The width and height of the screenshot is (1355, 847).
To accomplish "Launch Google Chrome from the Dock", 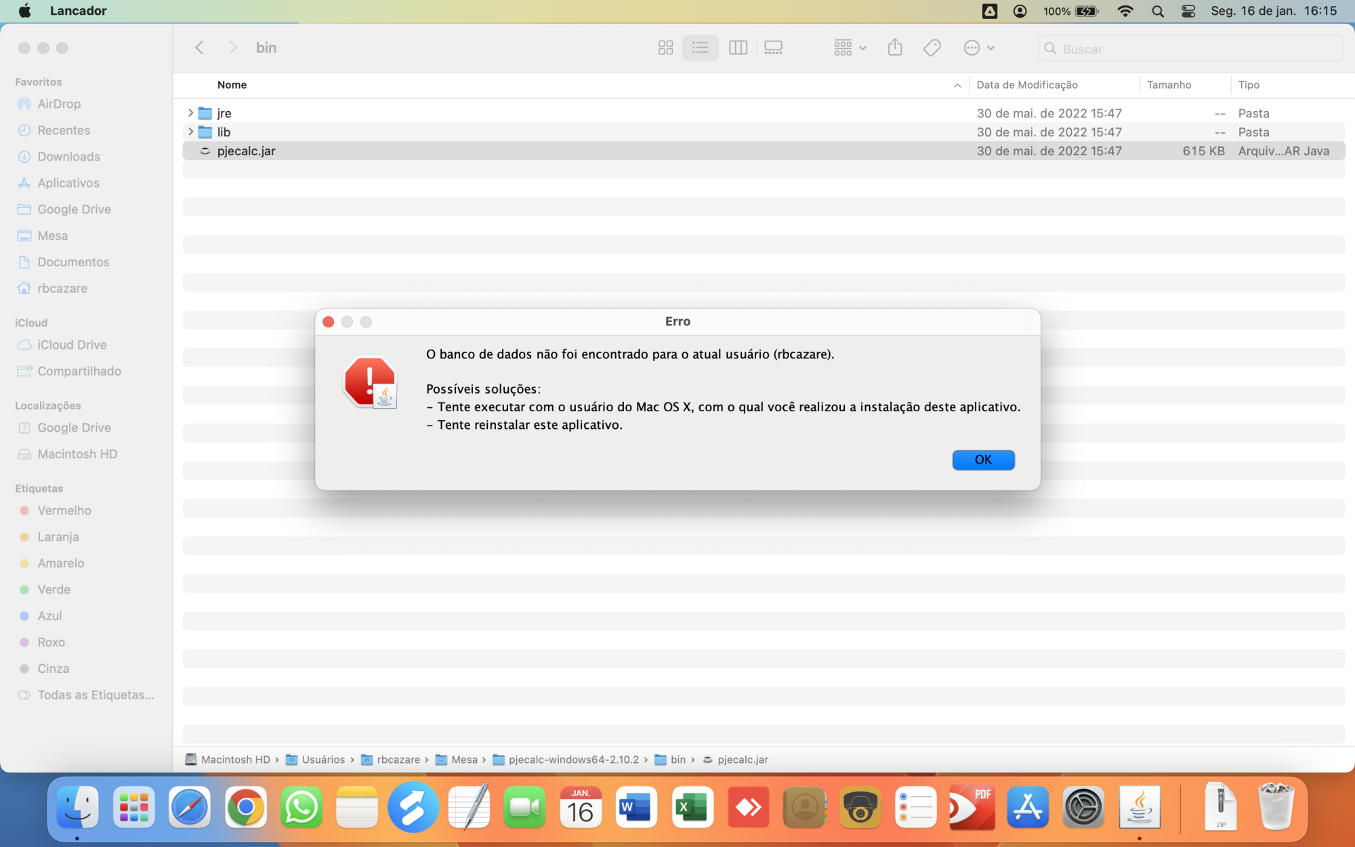I will point(245,807).
